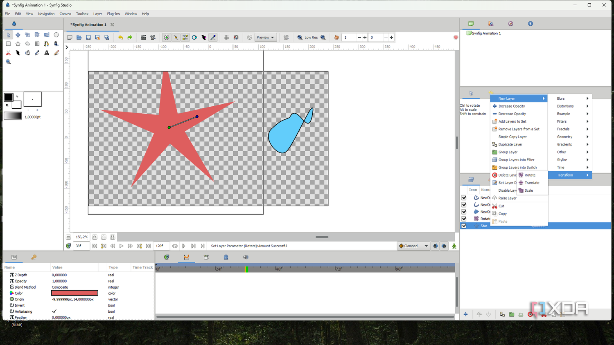
Task: Select the Spline tool
Action: pyautogui.click(x=47, y=44)
